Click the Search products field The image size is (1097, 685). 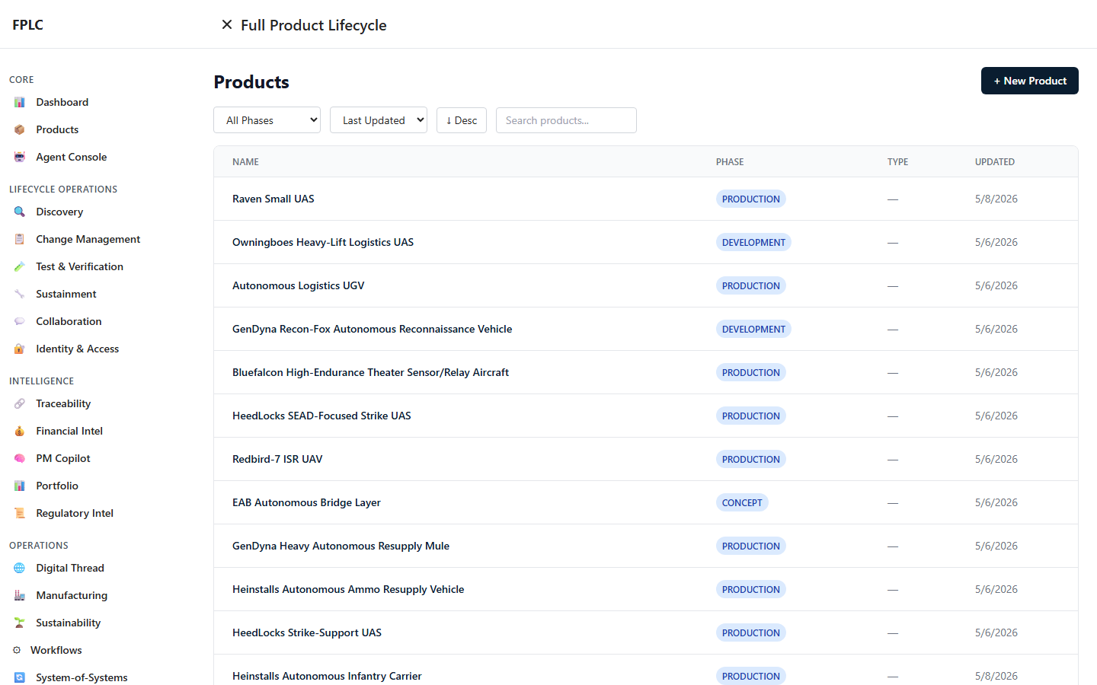(566, 120)
